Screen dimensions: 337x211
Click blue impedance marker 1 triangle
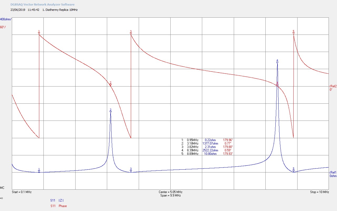[39, 171]
